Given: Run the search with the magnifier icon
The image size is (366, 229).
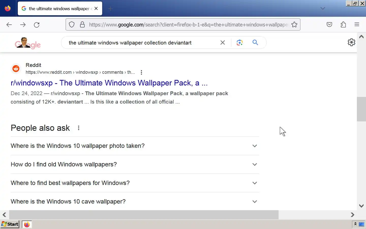Looking at the screenshot, I should coord(255,42).
